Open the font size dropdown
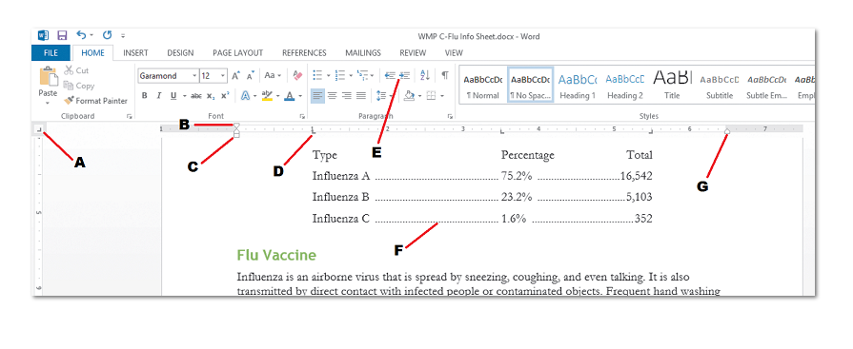 223,76
